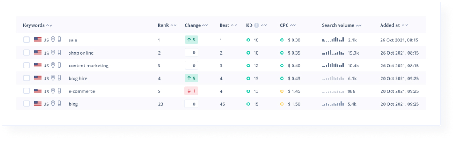Click the zero change box for shop online
Viewport: 456px width, 141px height.
pos(191,53)
